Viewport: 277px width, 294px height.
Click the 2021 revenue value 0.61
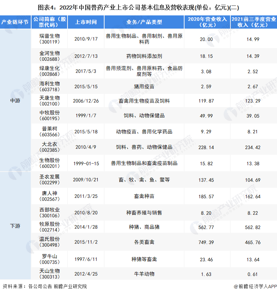[253, 274]
